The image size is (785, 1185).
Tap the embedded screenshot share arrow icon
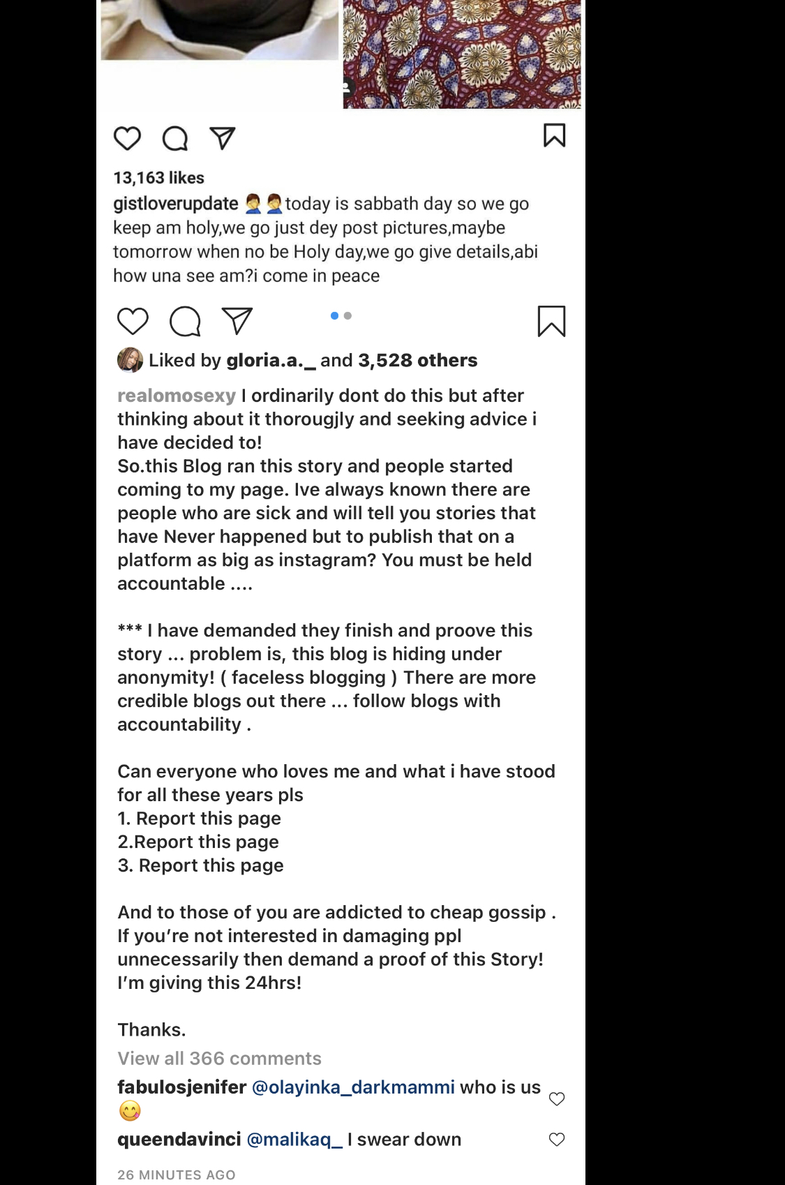click(223, 137)
